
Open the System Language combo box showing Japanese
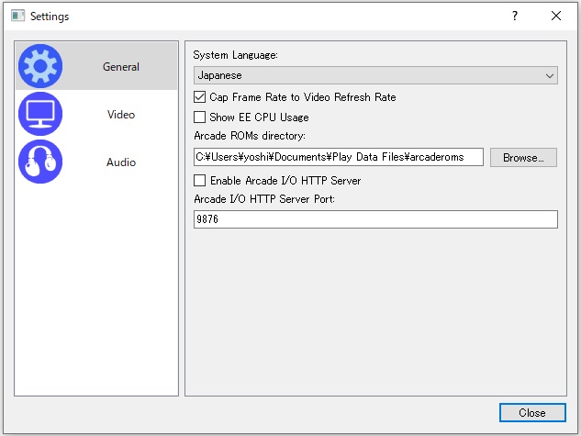pos(367,75)
